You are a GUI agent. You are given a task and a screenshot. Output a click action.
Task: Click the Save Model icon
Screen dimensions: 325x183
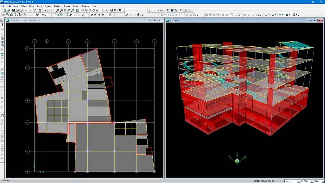(x=13, y=10)
